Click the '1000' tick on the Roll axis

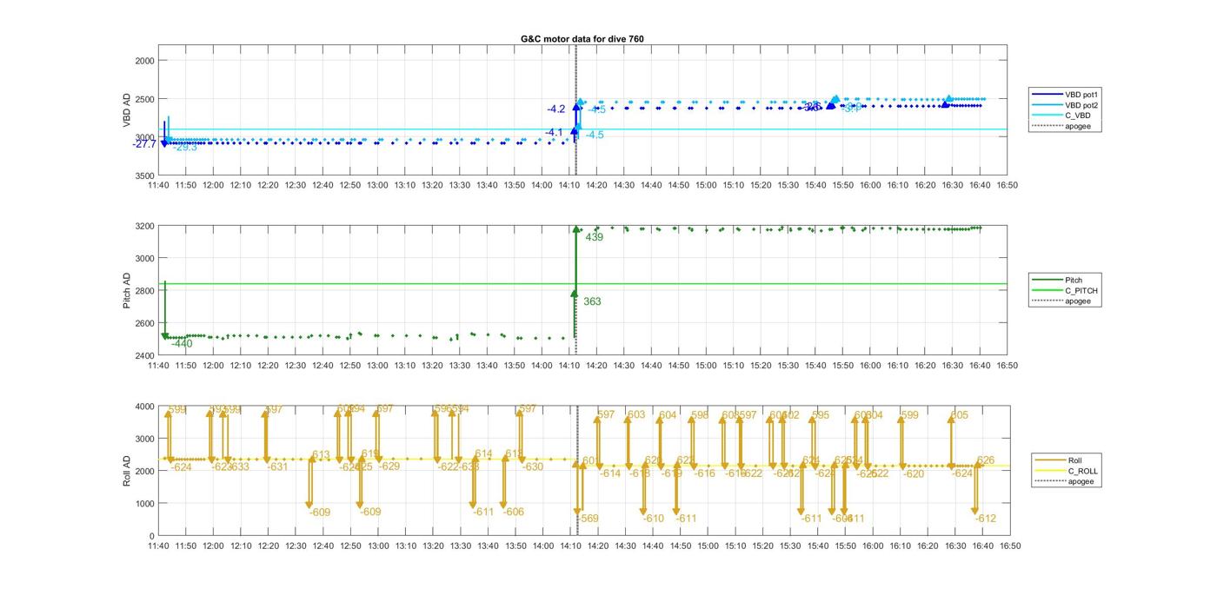pyautogui.click(x=144, y=504)
